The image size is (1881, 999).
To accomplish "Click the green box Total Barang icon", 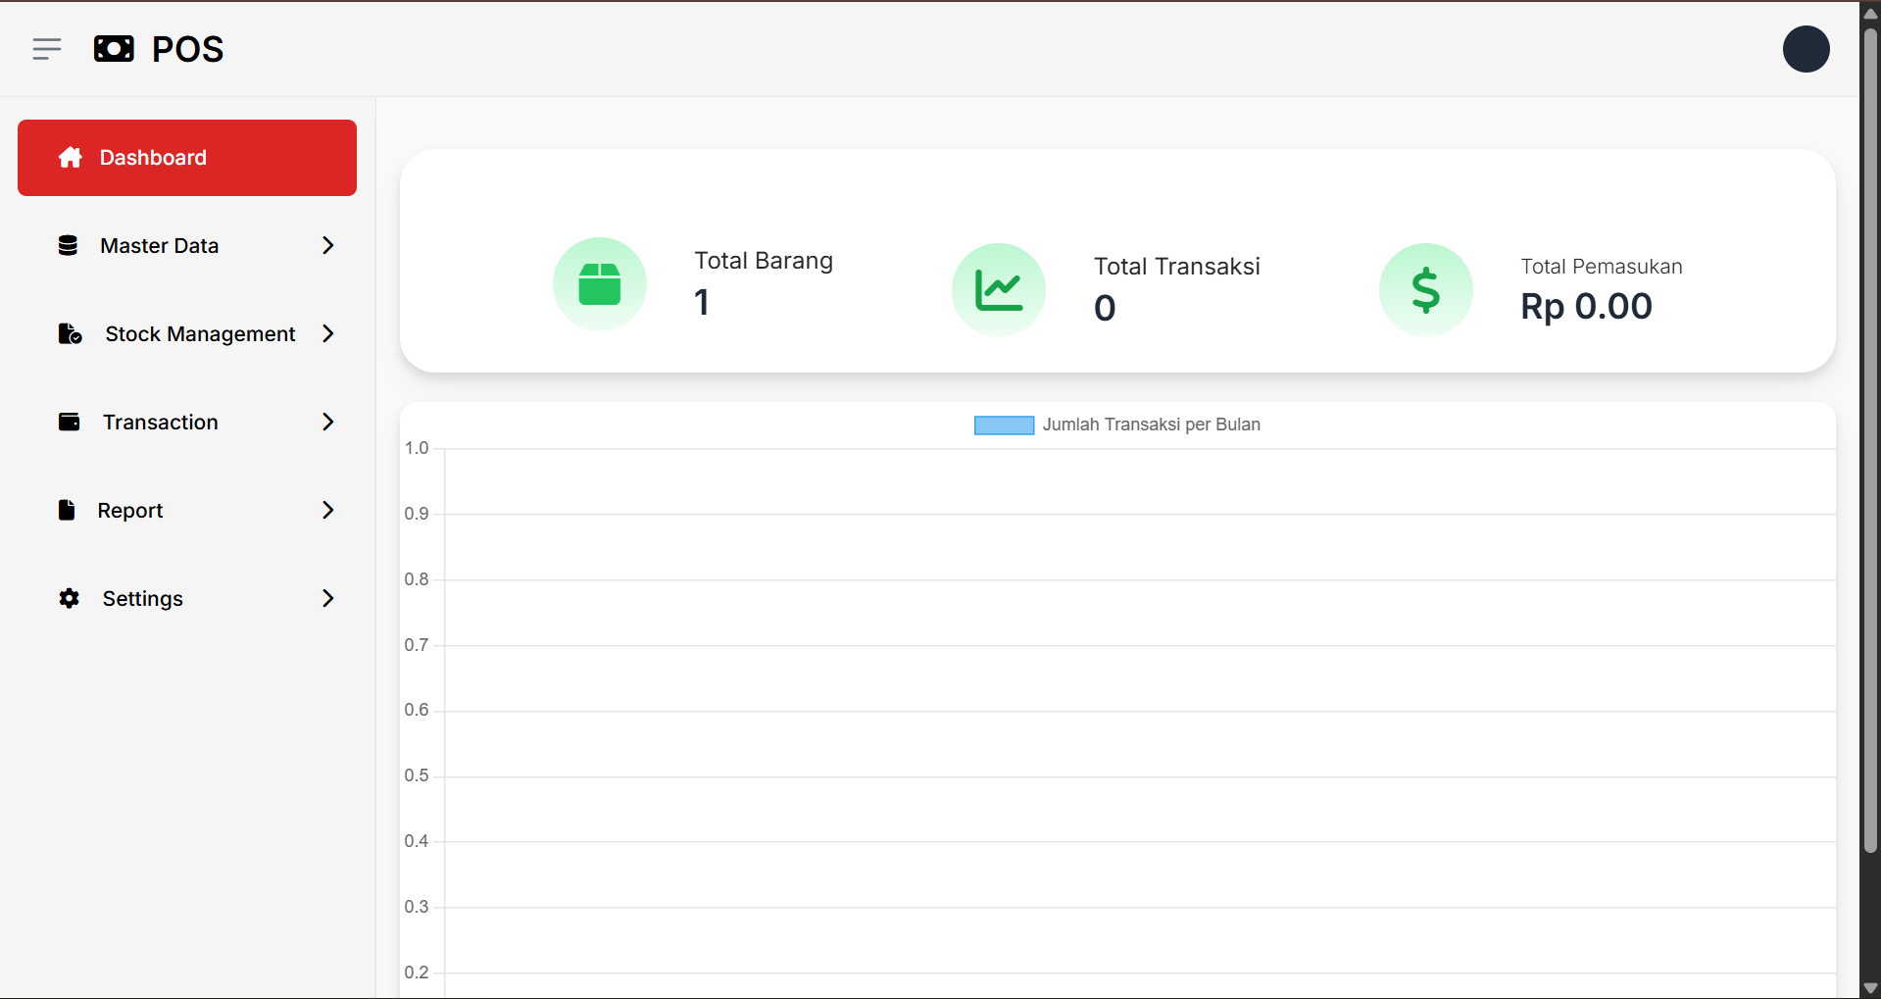I will 599,284.
